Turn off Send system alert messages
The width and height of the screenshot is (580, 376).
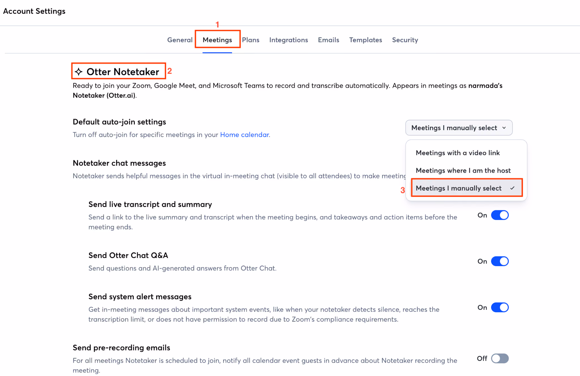tap(500, 307)
